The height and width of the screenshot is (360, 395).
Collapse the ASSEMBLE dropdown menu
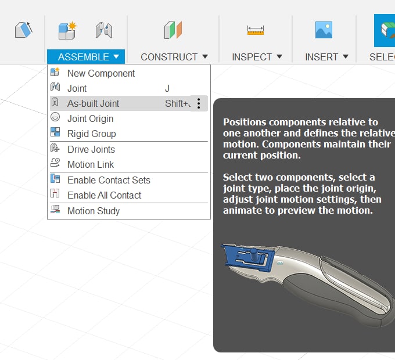[86, 57]
